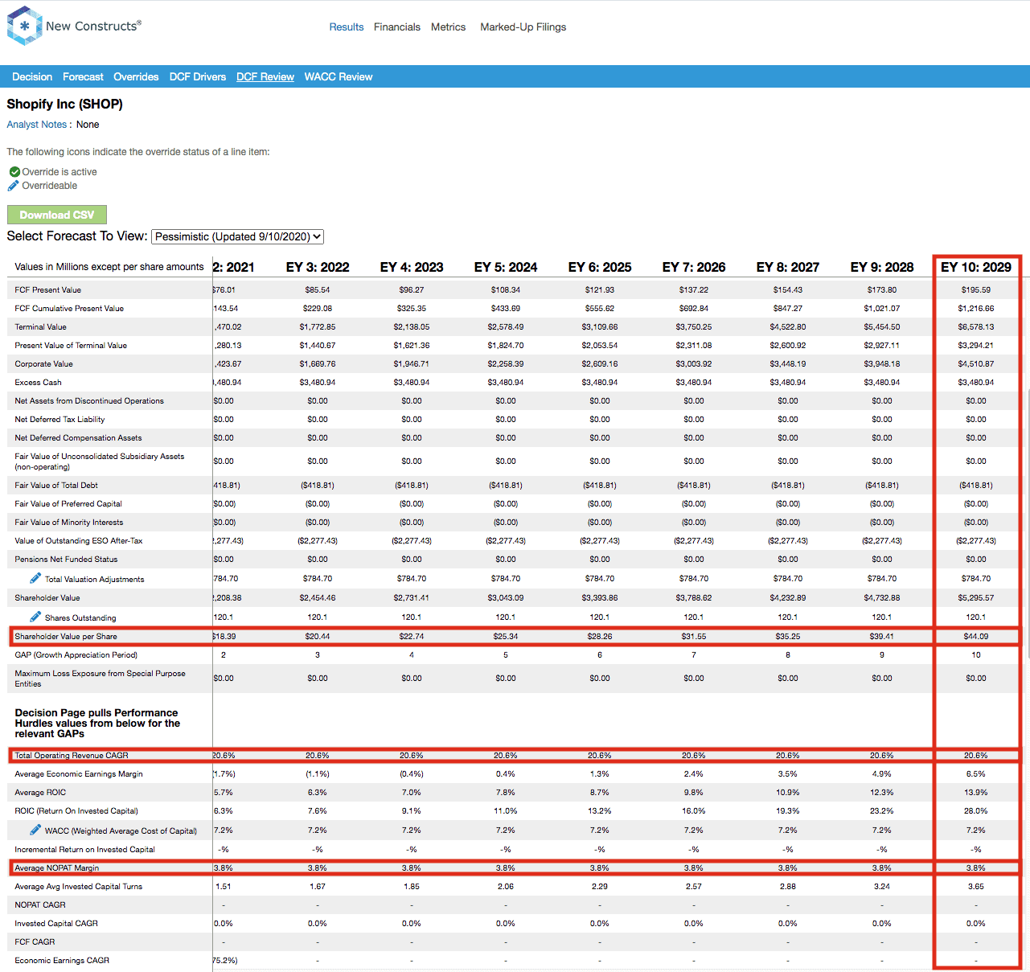This screenshot has width=1030, height=972.
Task: Click the Total Operating Revenue CAGR label
Action: (x=72, y=756)
